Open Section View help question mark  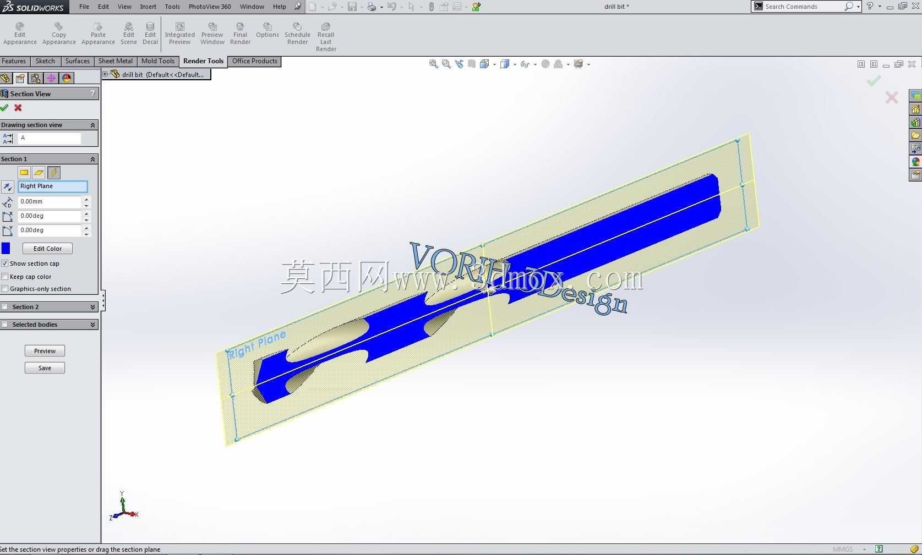tap(93, 94)
